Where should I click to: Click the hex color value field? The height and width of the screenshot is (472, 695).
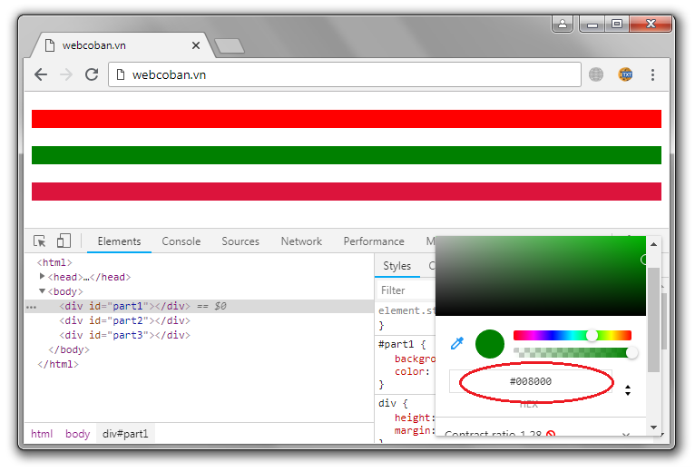[530, 381]
